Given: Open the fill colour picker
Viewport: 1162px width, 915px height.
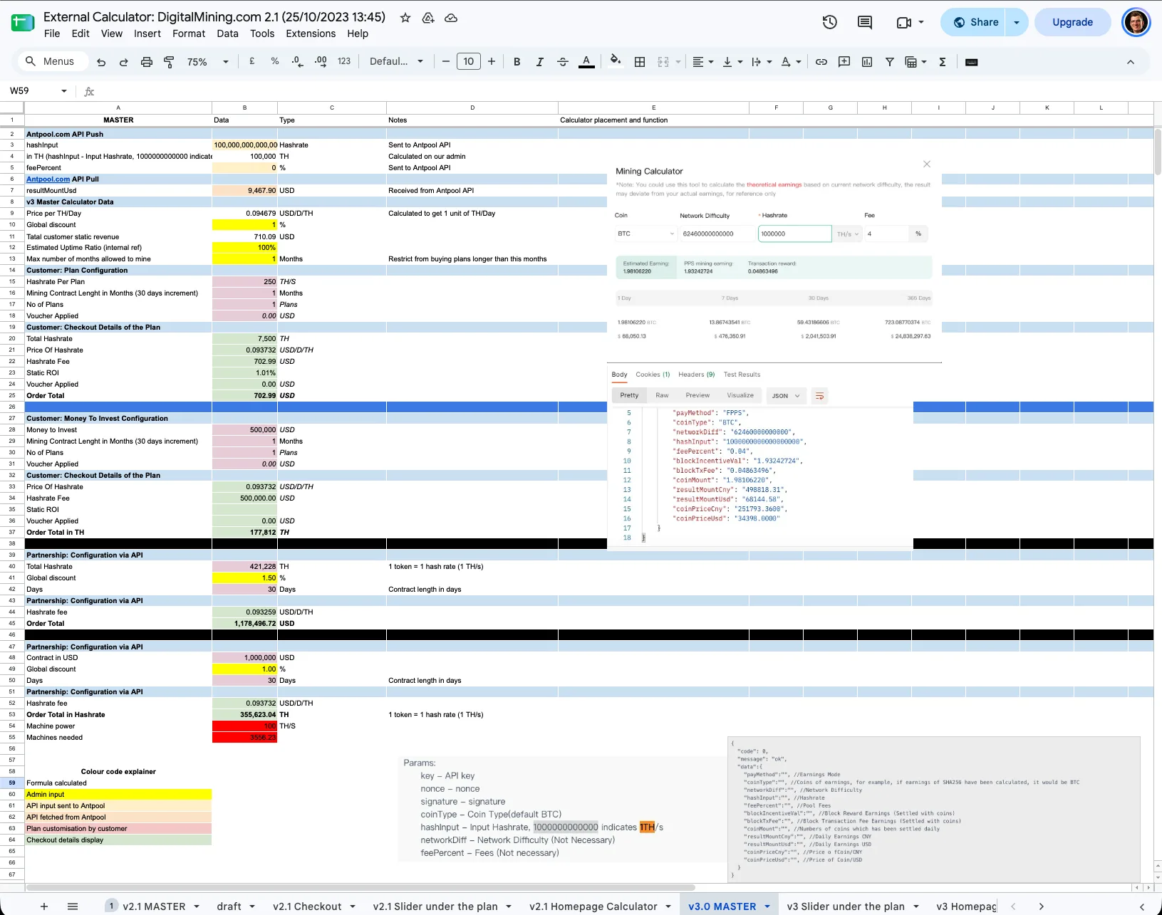Looking at the screenshot, I should pyautogui.click(x=616, y=61).
